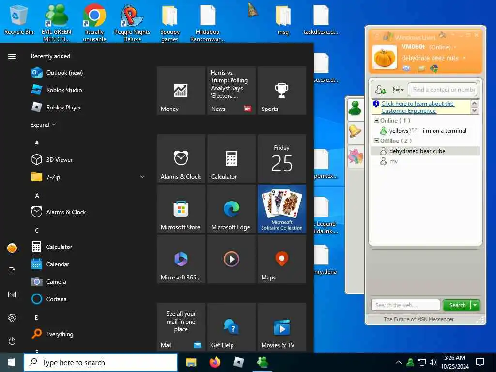Open the Sports tile
The height and width of the screenshot is (372, 496).
click(x=282, y=91)
